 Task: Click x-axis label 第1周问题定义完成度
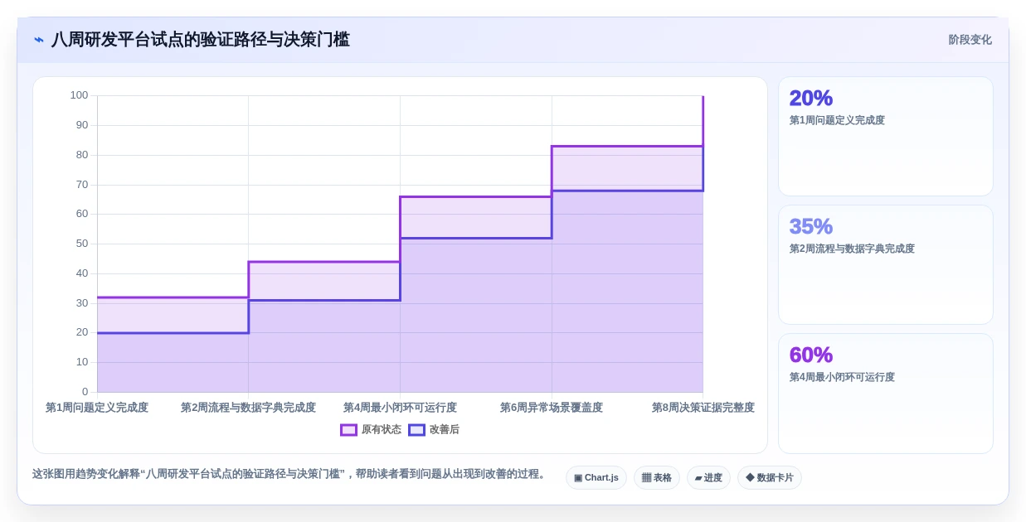tap(97, 408)
